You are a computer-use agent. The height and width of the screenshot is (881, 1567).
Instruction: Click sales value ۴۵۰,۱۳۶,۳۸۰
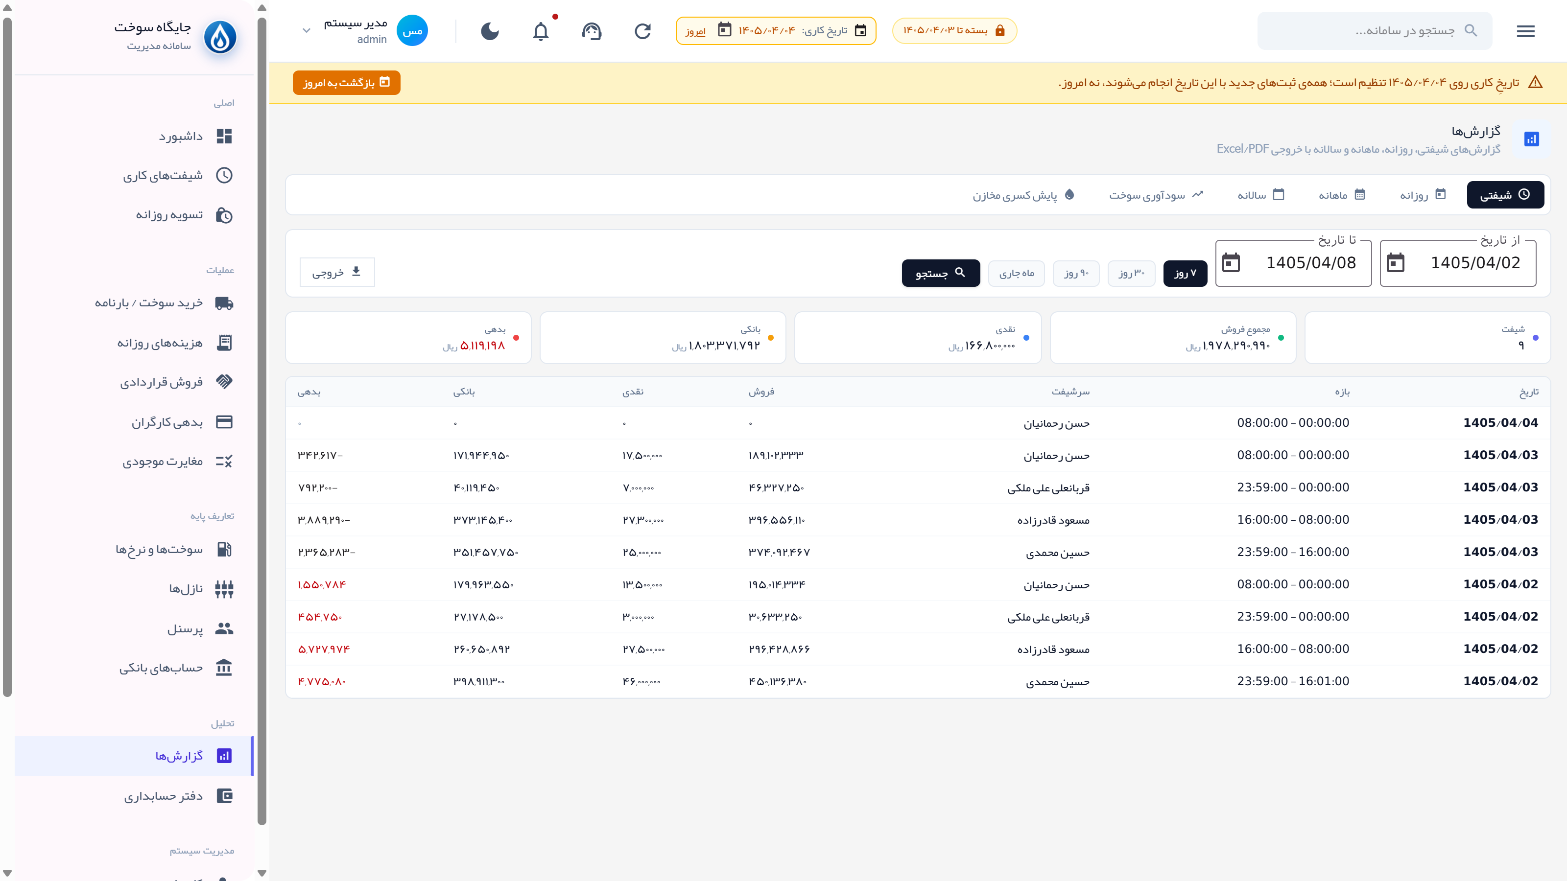click(778, 682)
